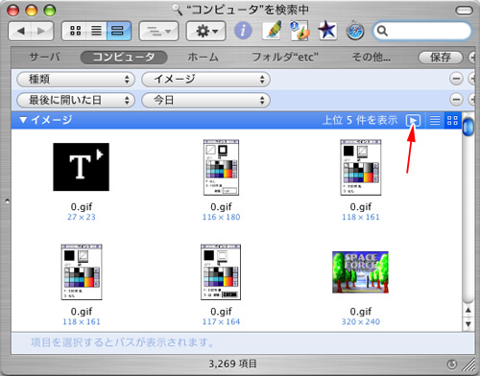This screenshot has height=376, width=480.
Task: Click the blue Get Info toolbar icon
Action: coord(243,31)
